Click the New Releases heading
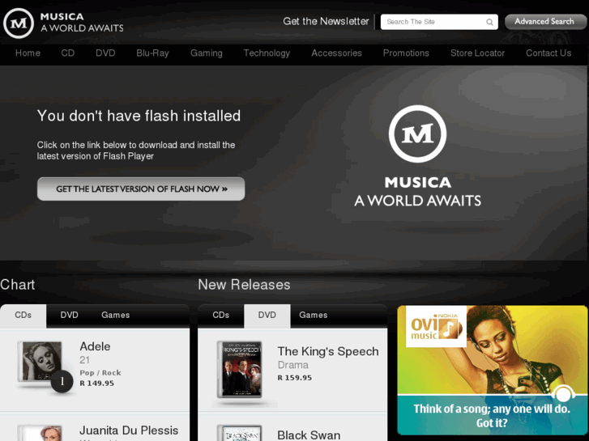589x441 pixels. [x=244, y=285]
